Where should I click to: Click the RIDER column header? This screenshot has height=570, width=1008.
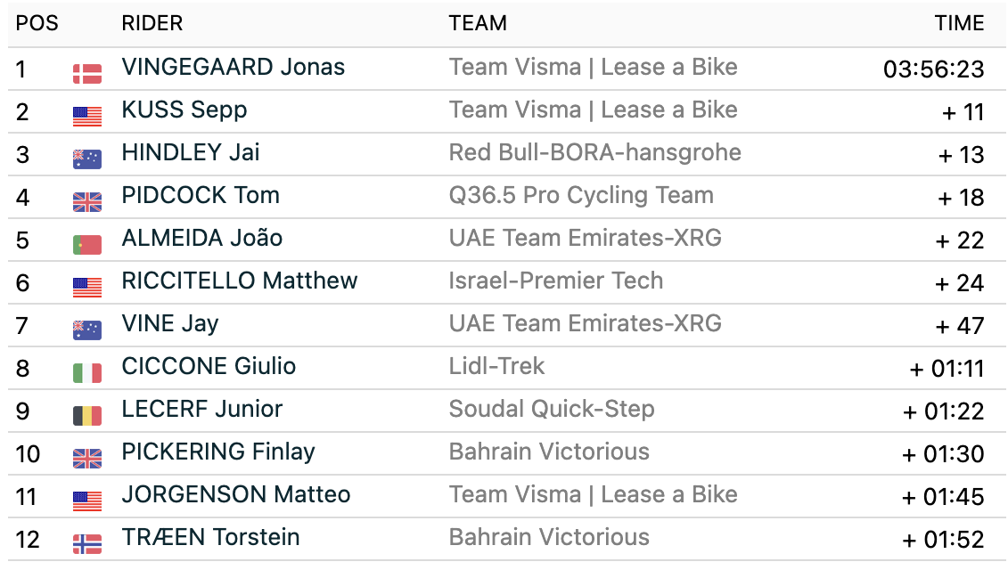152,24
